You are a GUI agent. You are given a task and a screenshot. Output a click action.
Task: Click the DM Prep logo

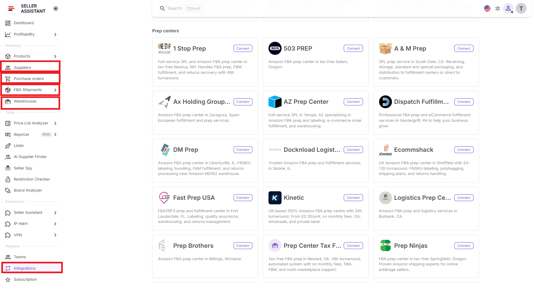point(164,150)
